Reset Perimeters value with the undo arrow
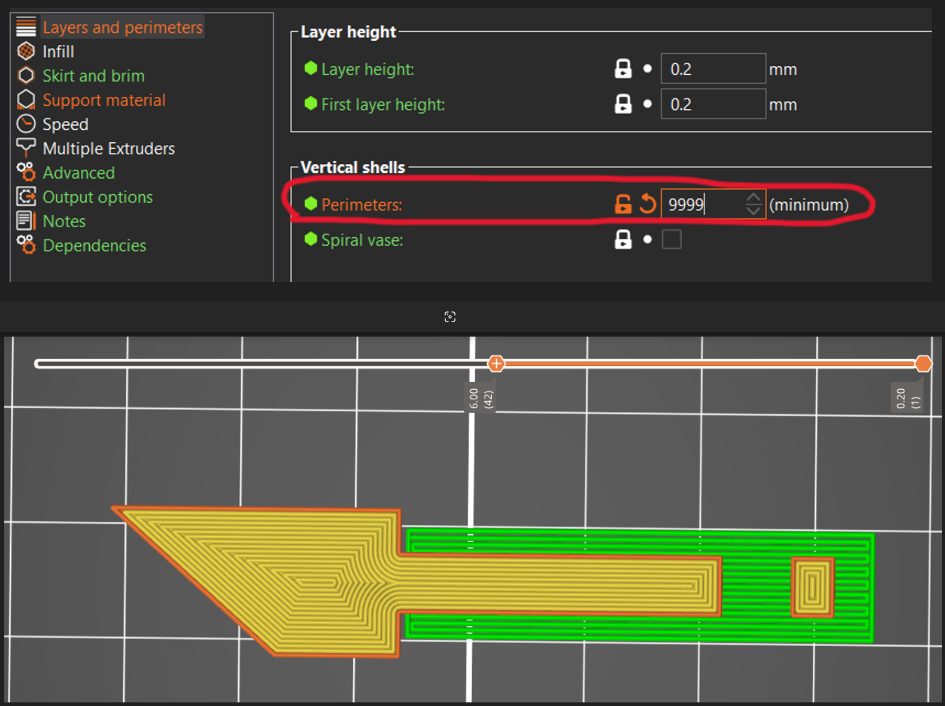Screen dimensions: 945x706 tap(648, 204)
